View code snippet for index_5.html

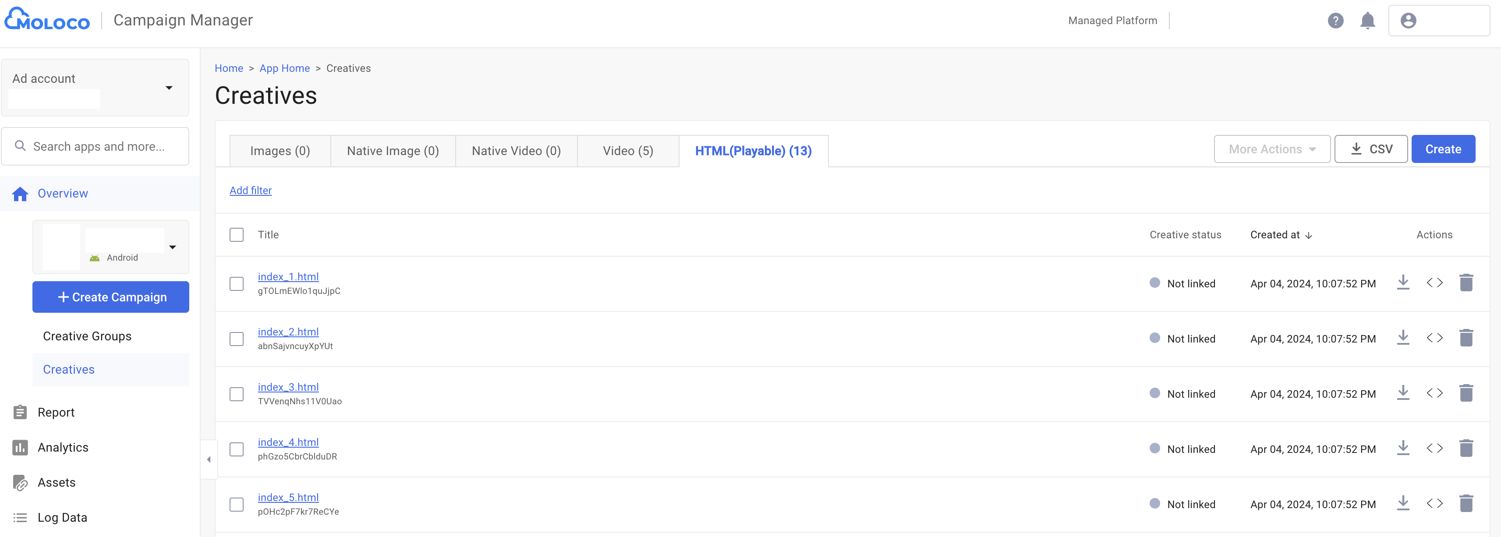point(1434,504)
